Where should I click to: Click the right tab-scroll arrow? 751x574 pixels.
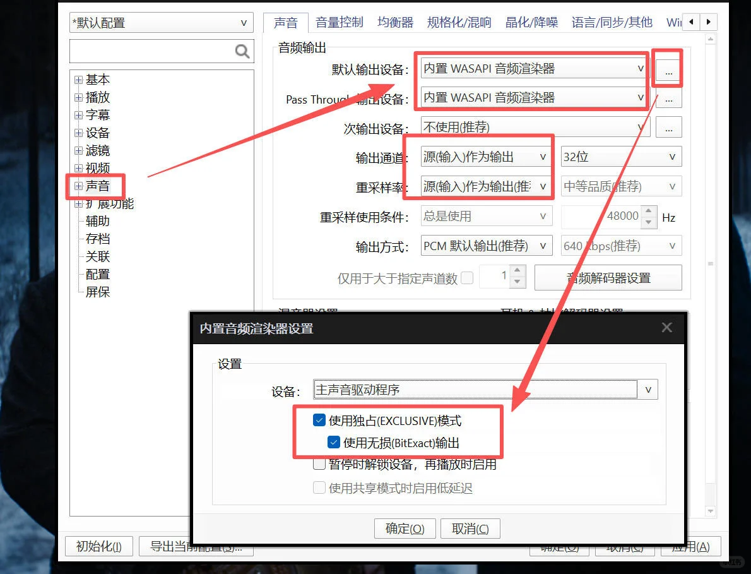pyautogui.click(x=708, y=21)
